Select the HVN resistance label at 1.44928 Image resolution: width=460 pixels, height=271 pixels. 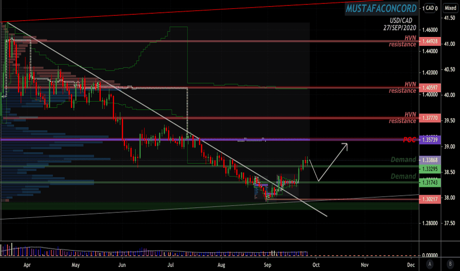(x=403, y=41)
